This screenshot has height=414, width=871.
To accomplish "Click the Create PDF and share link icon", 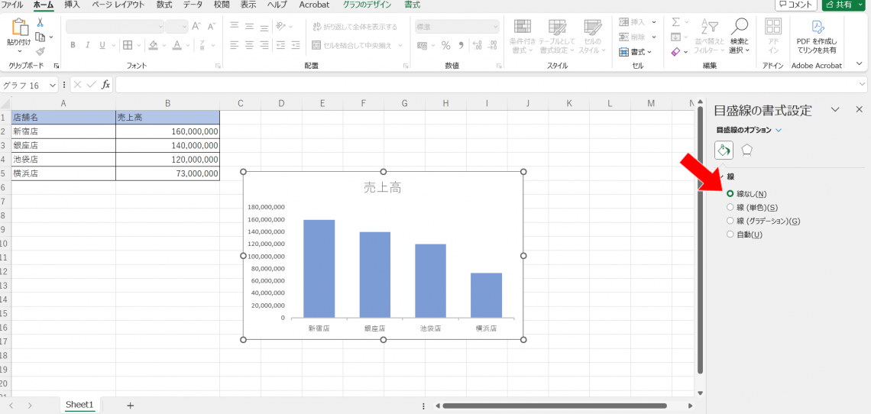I will coord(816,28).
